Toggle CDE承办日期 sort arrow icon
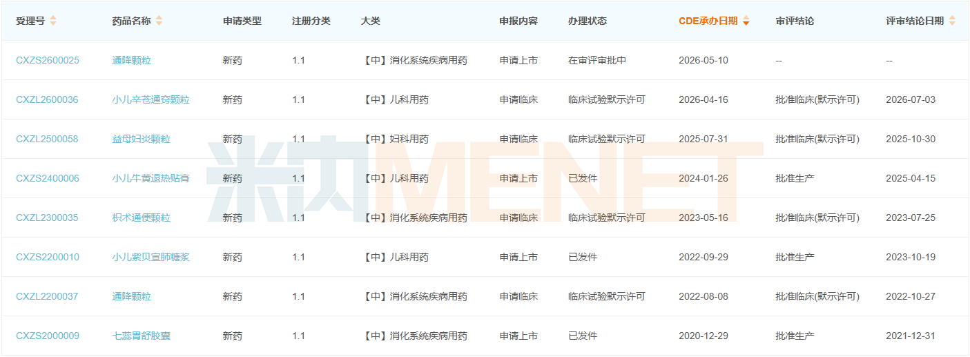The image size is (970, 357). (x=746, y=21)
